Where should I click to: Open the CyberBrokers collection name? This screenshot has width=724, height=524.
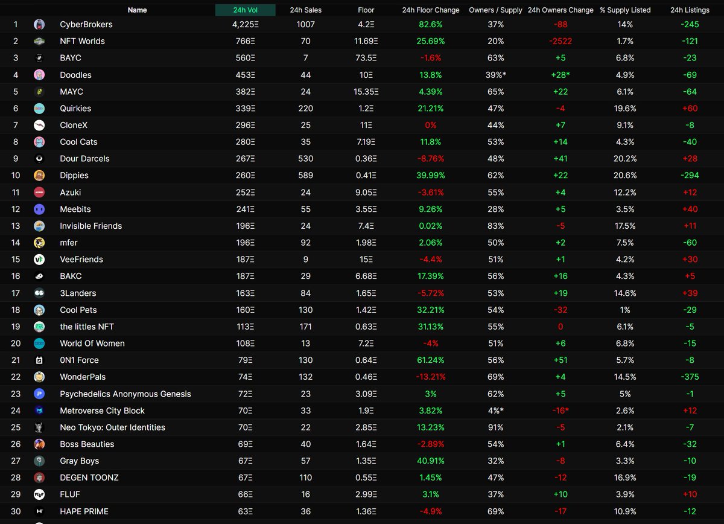pos(86,25)
